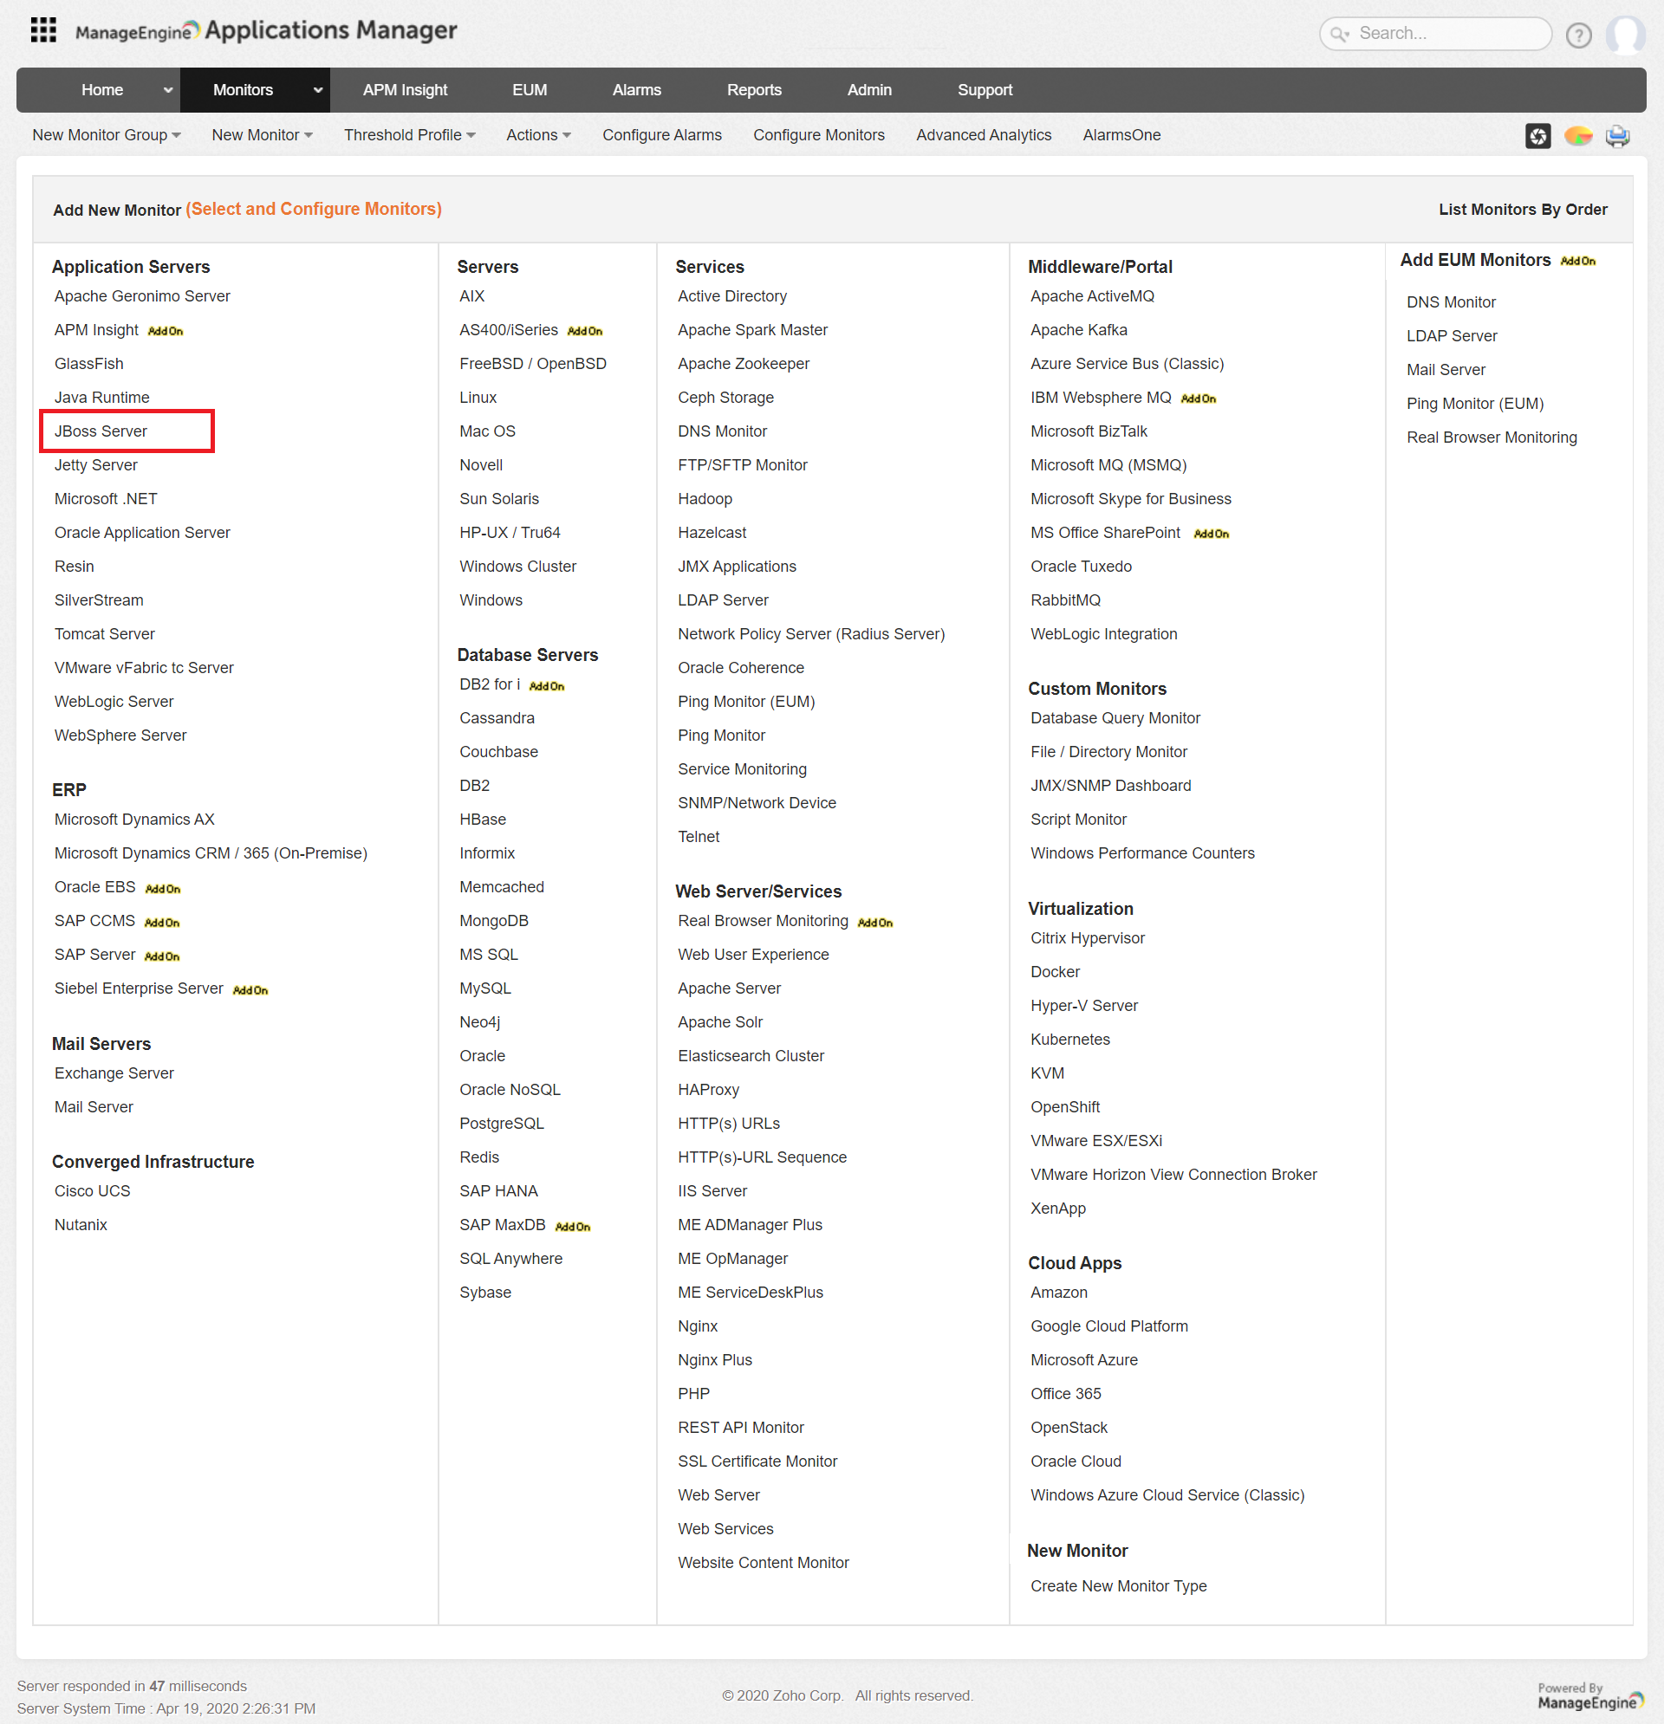
Task: Click the user profile avatar
Action: coord(1625,36)
